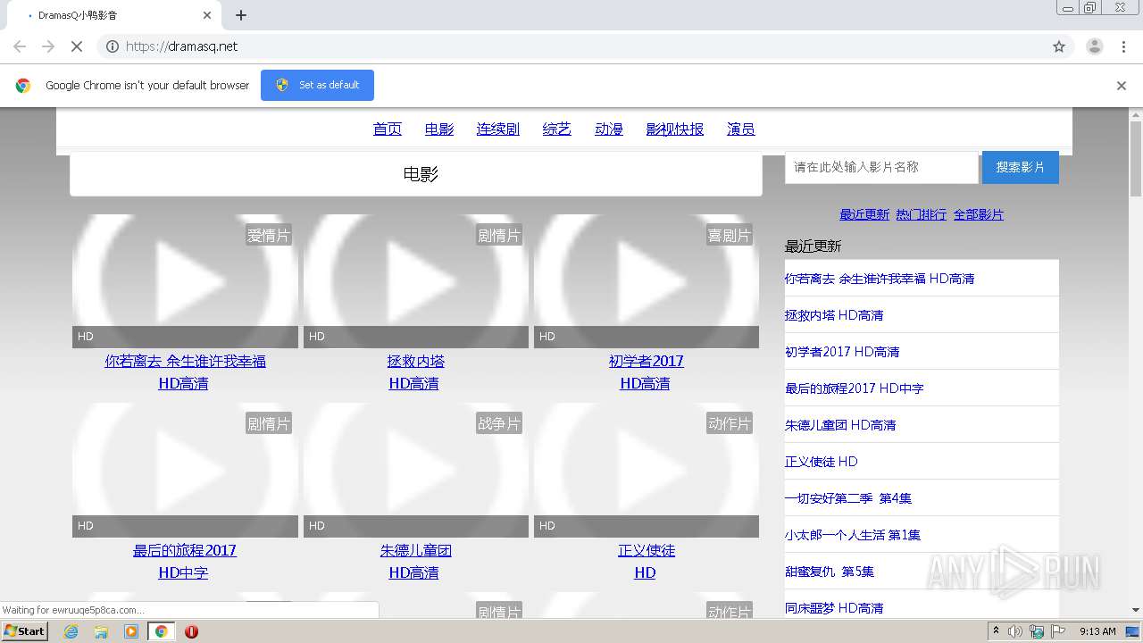Dismiss the default browser notification bar
Screen dimensions: 1143x643
[1122, 86]
